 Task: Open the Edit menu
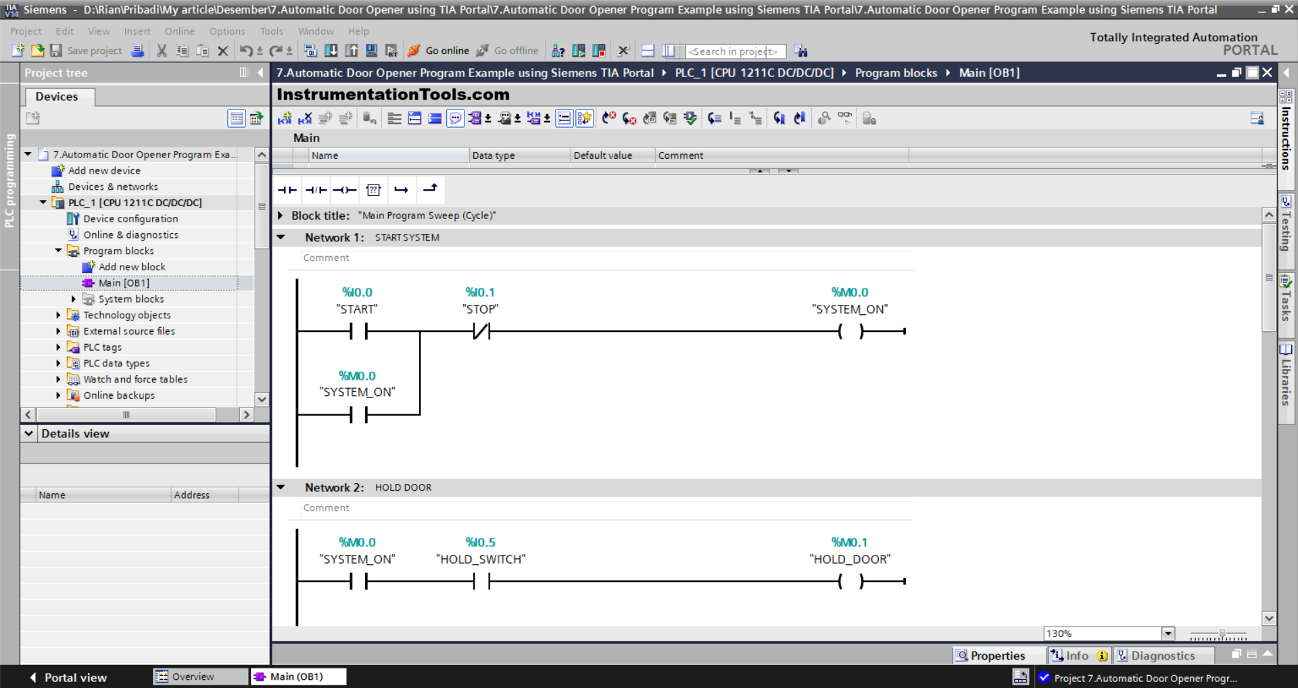pyautogui.click(x=65, y=31)
